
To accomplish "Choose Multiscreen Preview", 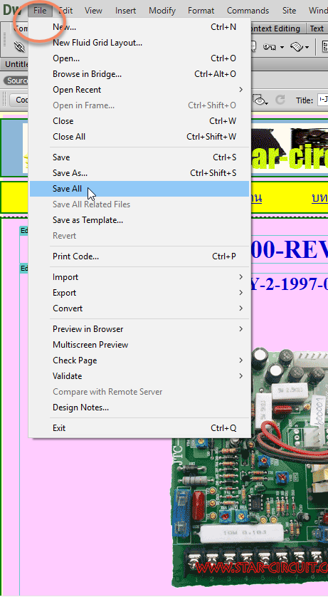I will [x=139, y=345].
